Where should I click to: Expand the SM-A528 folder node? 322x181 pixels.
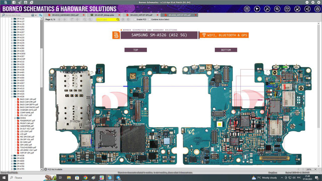12,156
